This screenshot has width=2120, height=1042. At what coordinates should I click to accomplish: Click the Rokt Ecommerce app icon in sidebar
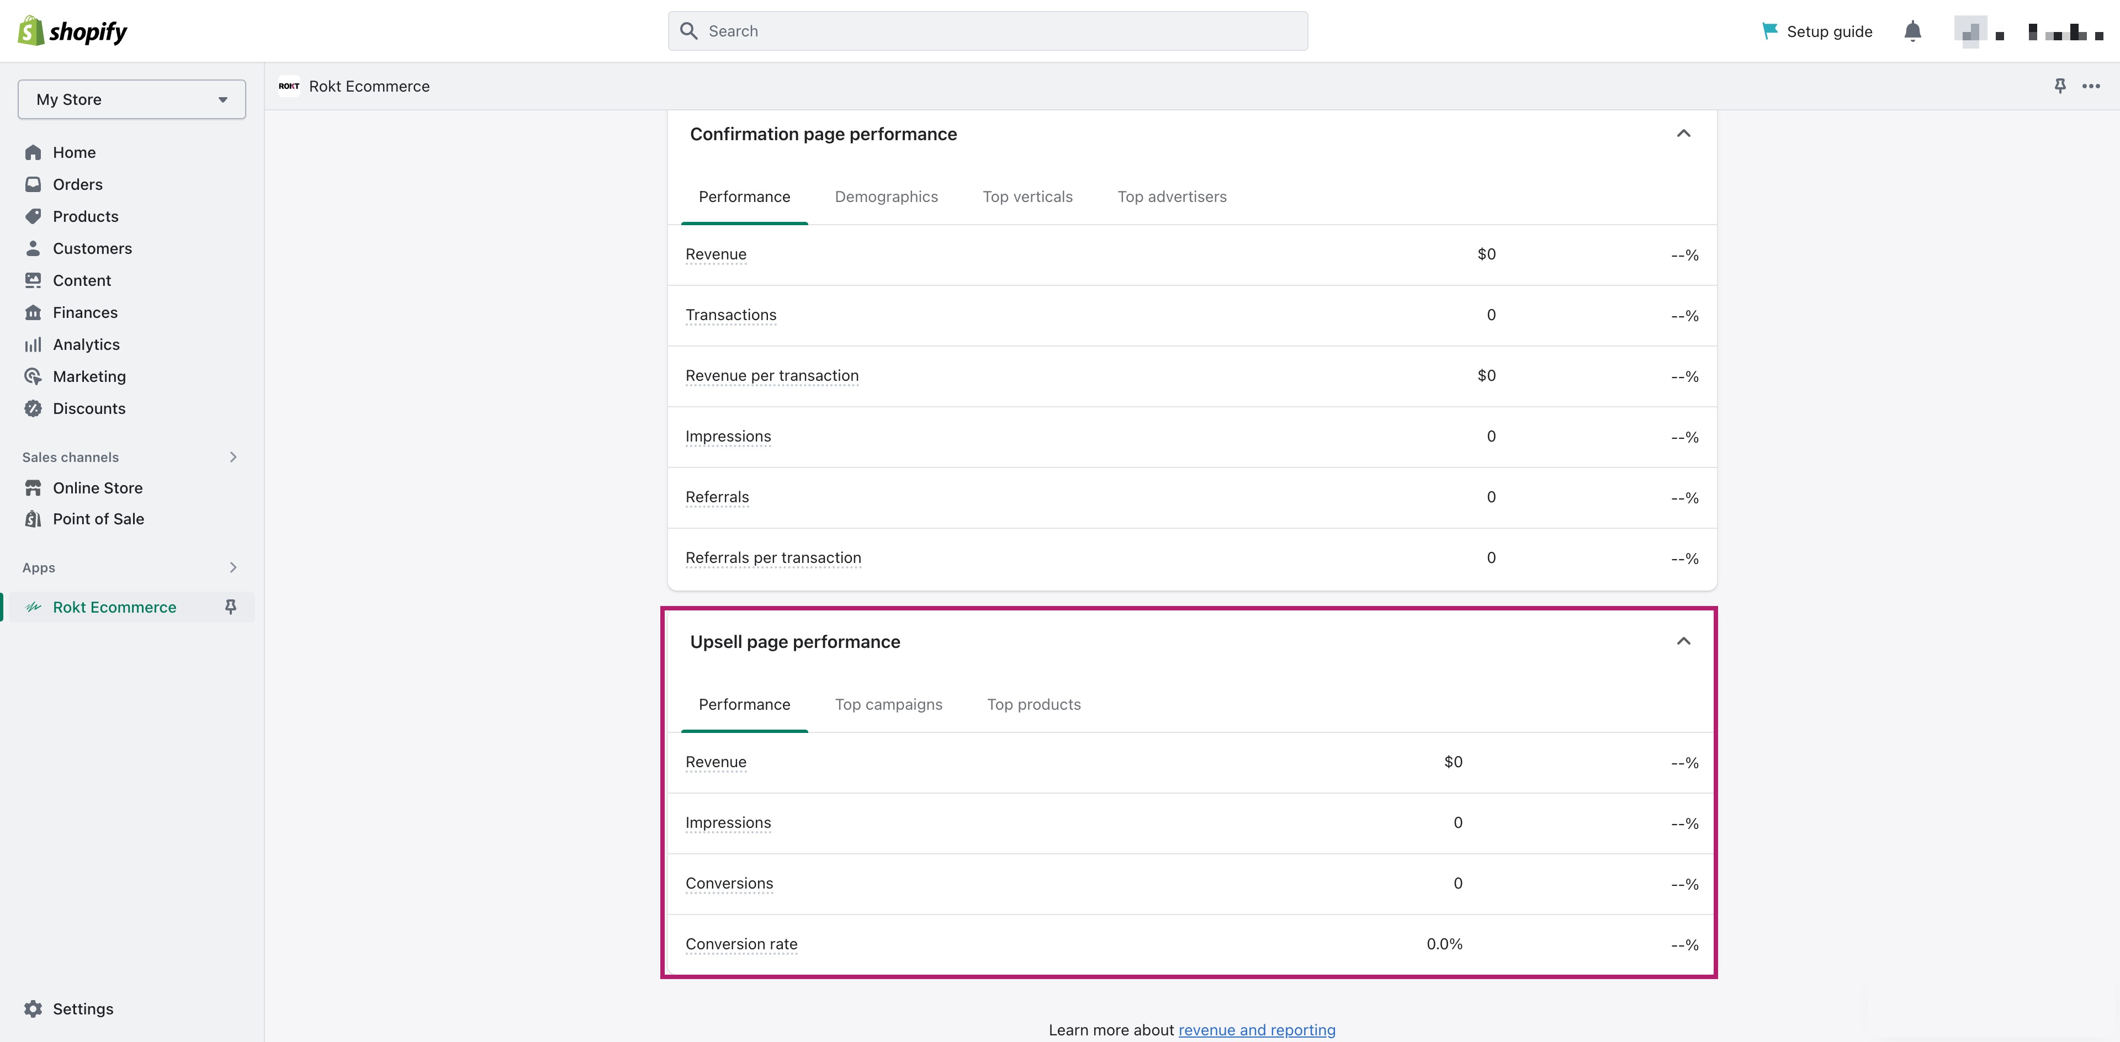pyautogui.click(x=34, y=605)
